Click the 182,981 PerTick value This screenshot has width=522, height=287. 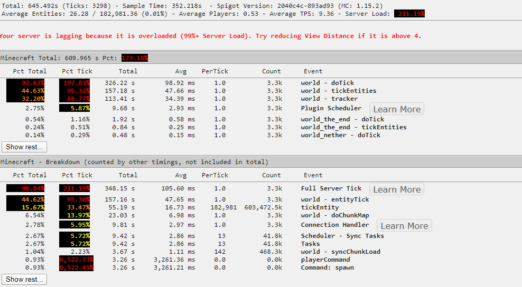tap(223, 207)
